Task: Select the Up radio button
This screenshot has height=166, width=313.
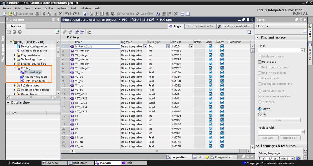Action: coord(260,114)
